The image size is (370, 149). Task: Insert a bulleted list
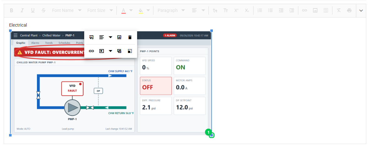click(270, 10)
